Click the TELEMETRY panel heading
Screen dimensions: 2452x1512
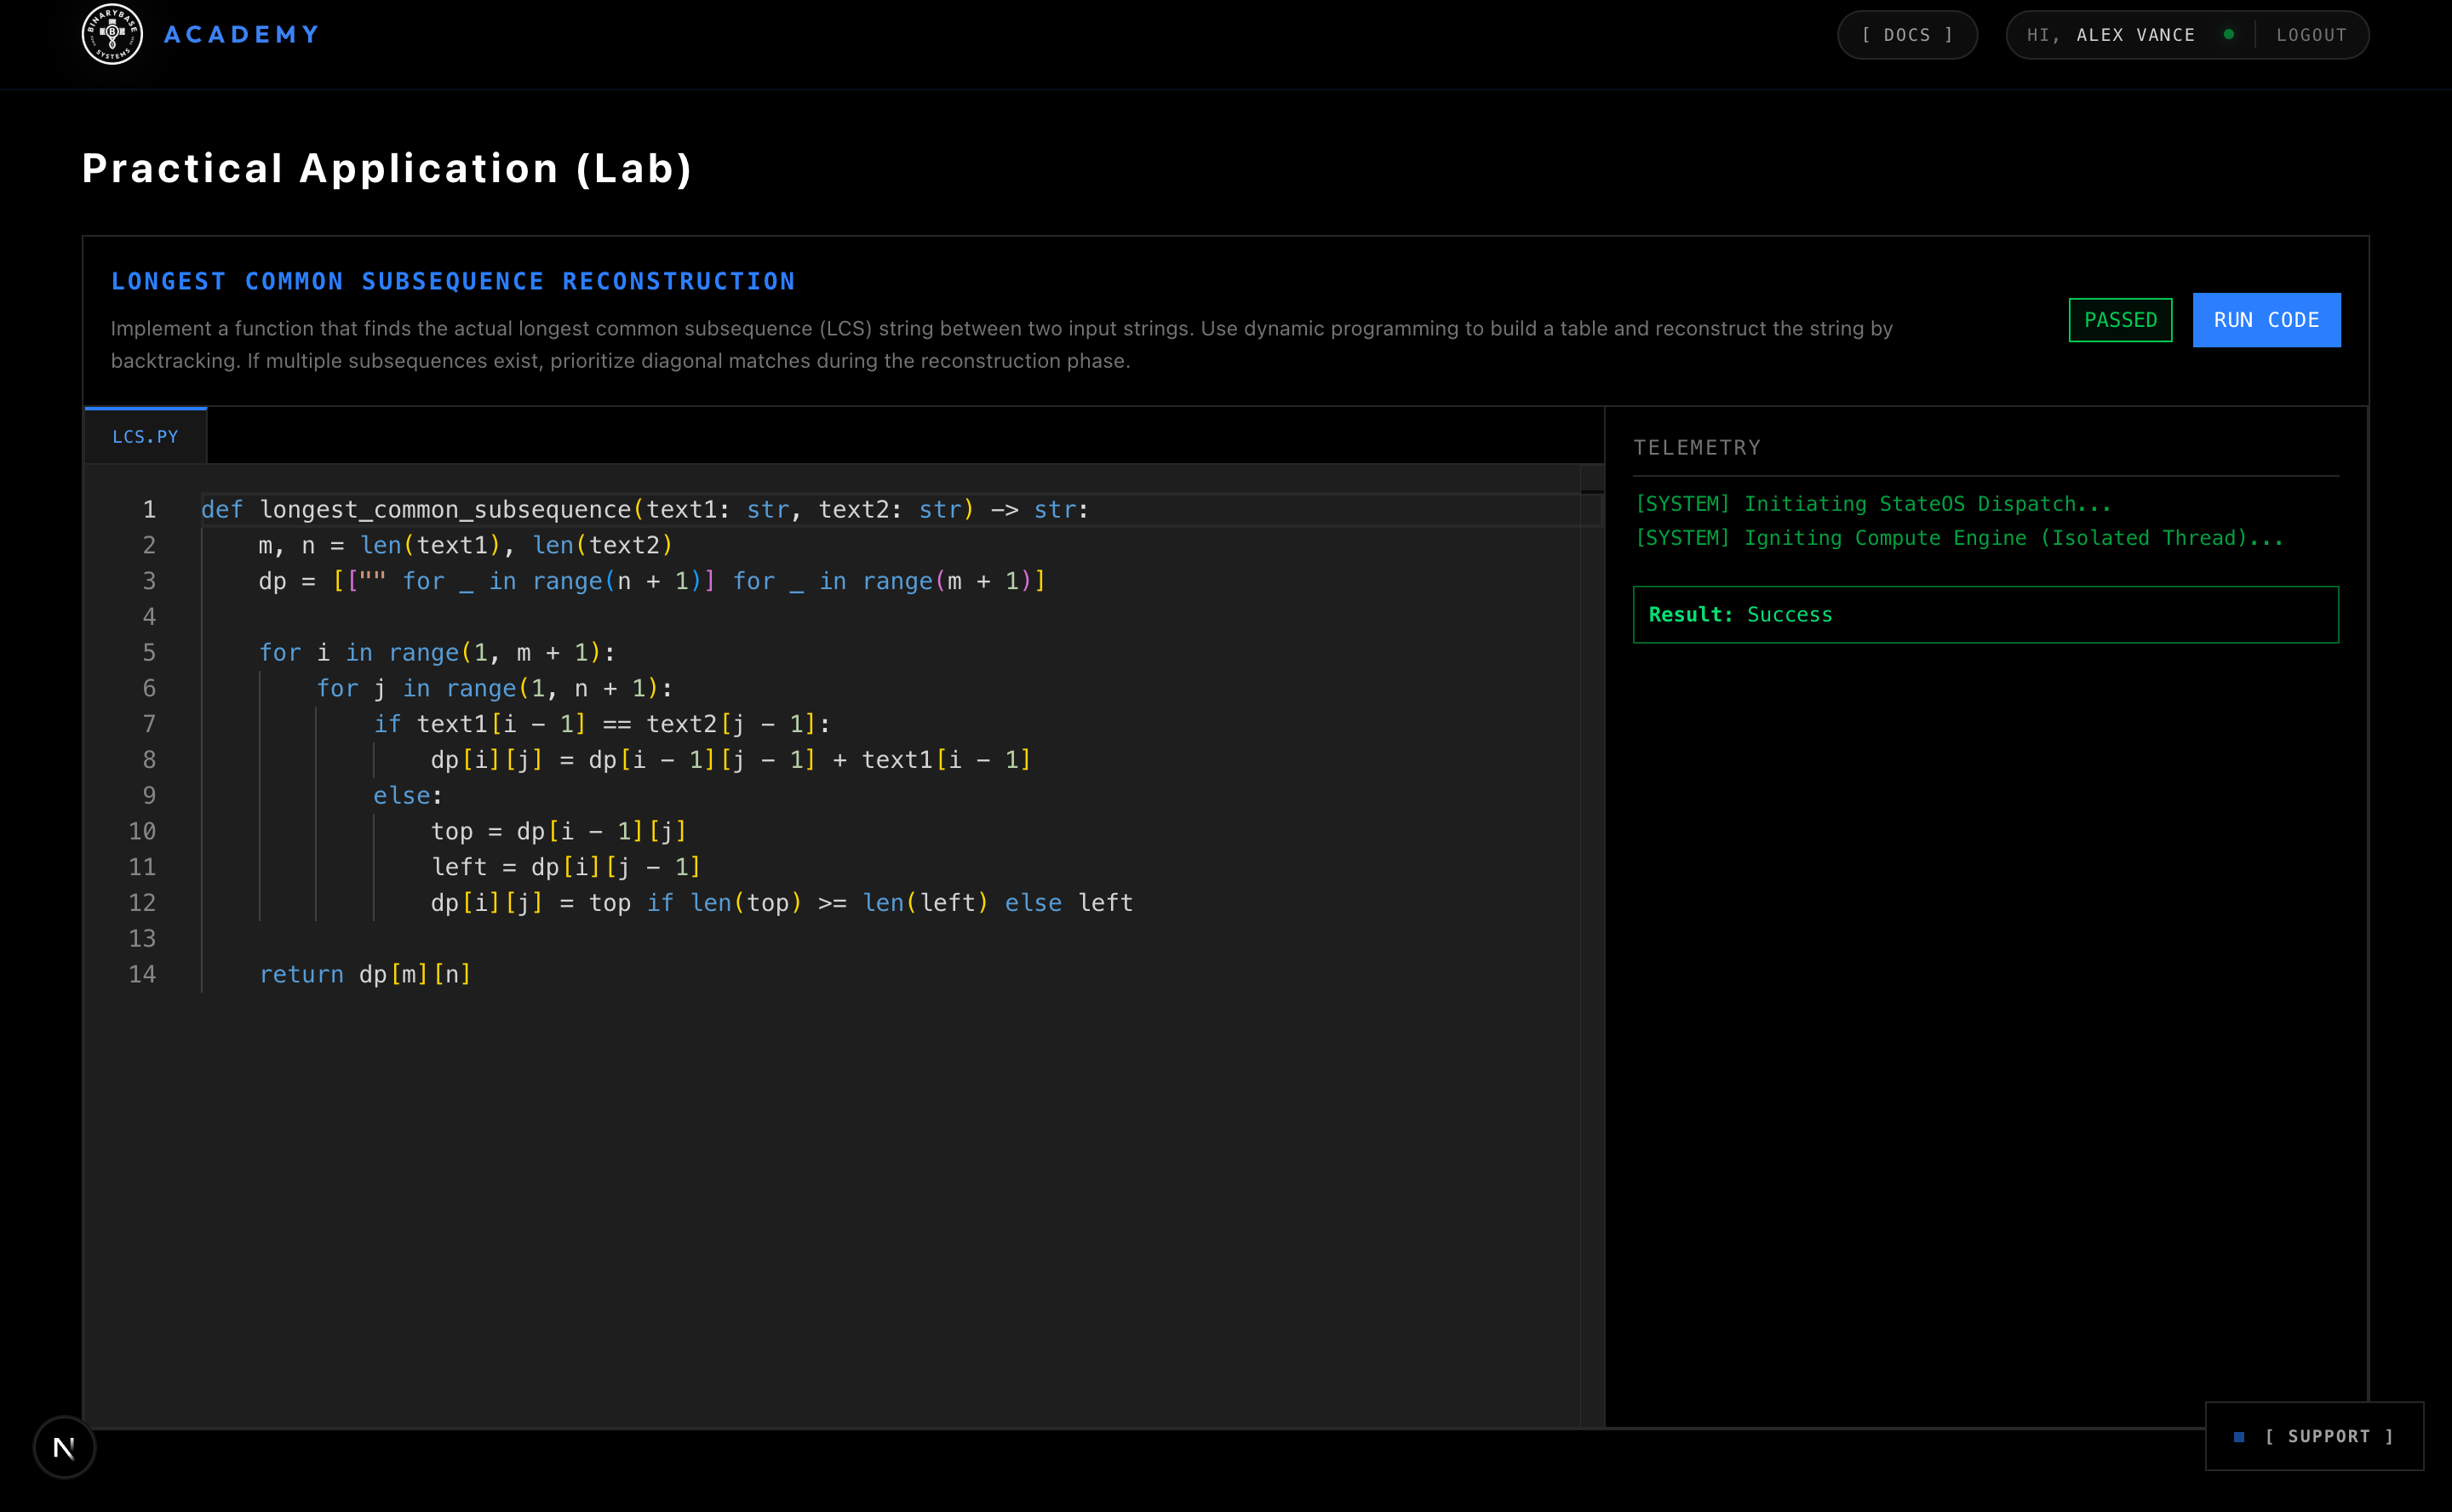[x=1697, y=448]
